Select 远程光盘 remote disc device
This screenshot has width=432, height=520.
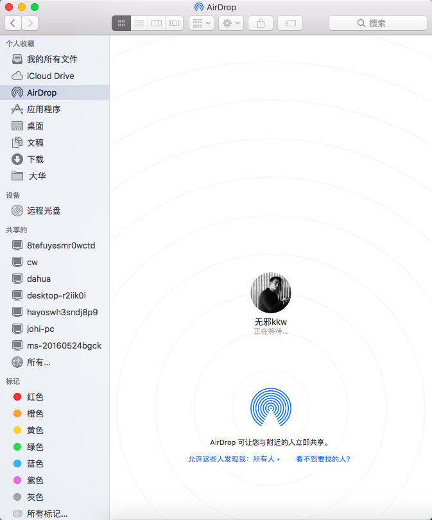[x=55, y=211]
